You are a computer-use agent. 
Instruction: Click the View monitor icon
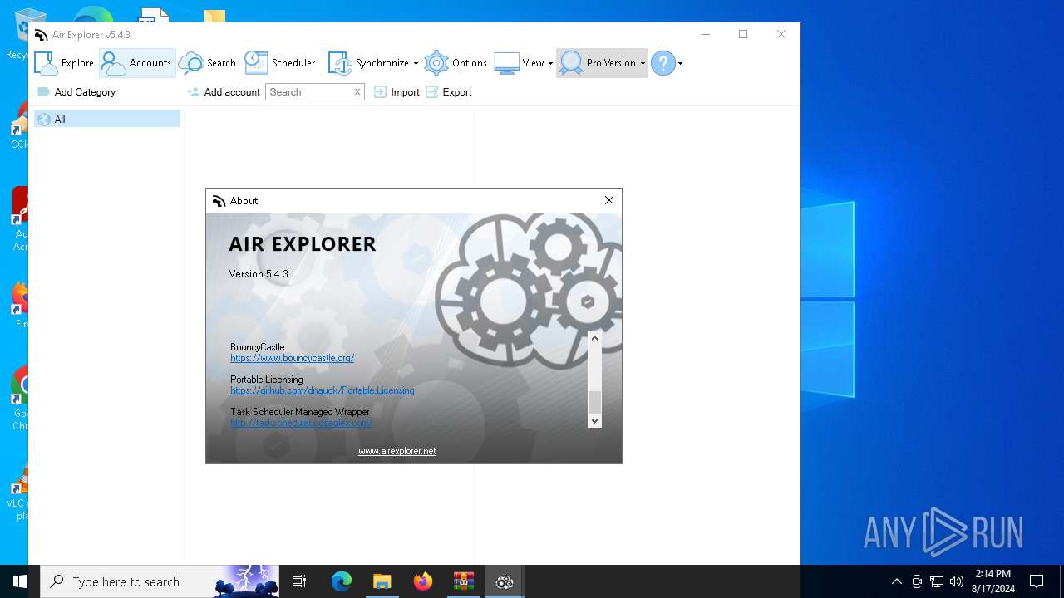point(506,63)
